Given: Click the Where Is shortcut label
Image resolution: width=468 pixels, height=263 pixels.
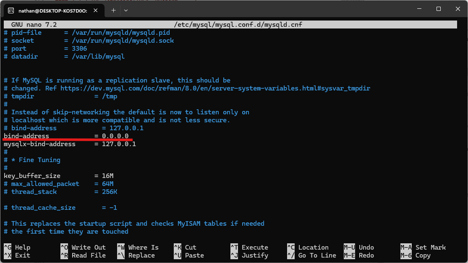Looking at the screenshot, I should [x=143, y=248].
